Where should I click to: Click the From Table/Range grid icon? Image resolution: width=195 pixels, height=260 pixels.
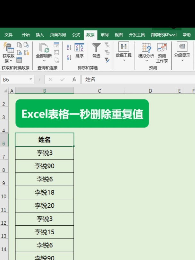coord(19,60)
